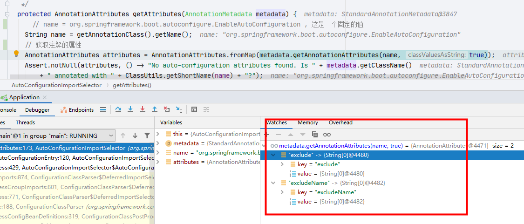
Task: Click the Step Over debugger icon
Action: (118, 110)
